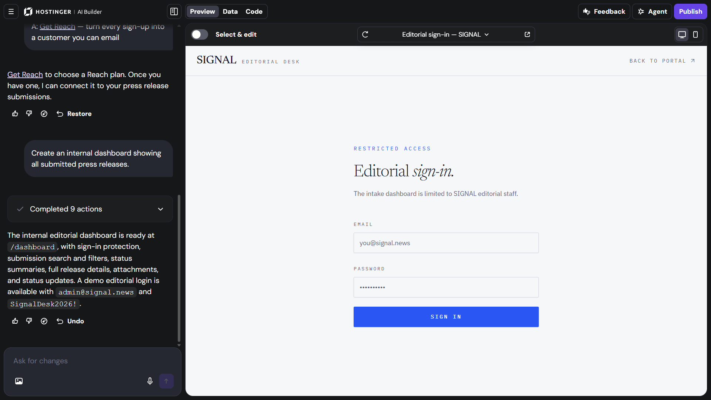
Task: Expand the Completed 9 actions section
Action: [x=90, y=209]
